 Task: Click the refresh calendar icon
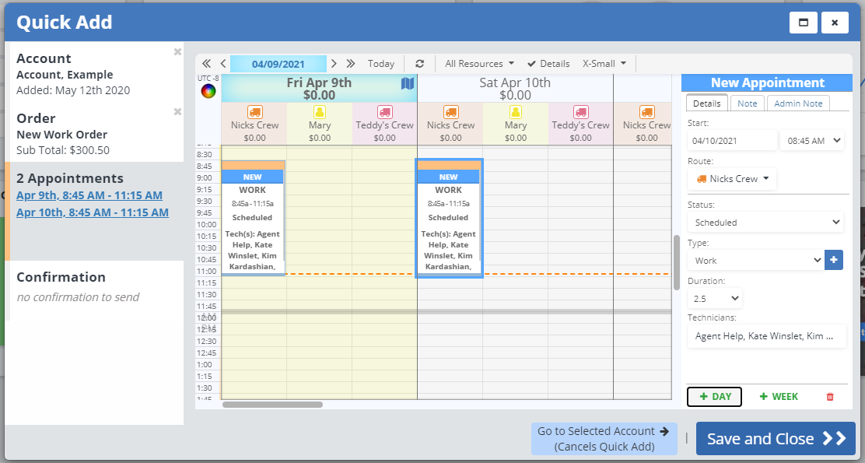tap(420, 64)
